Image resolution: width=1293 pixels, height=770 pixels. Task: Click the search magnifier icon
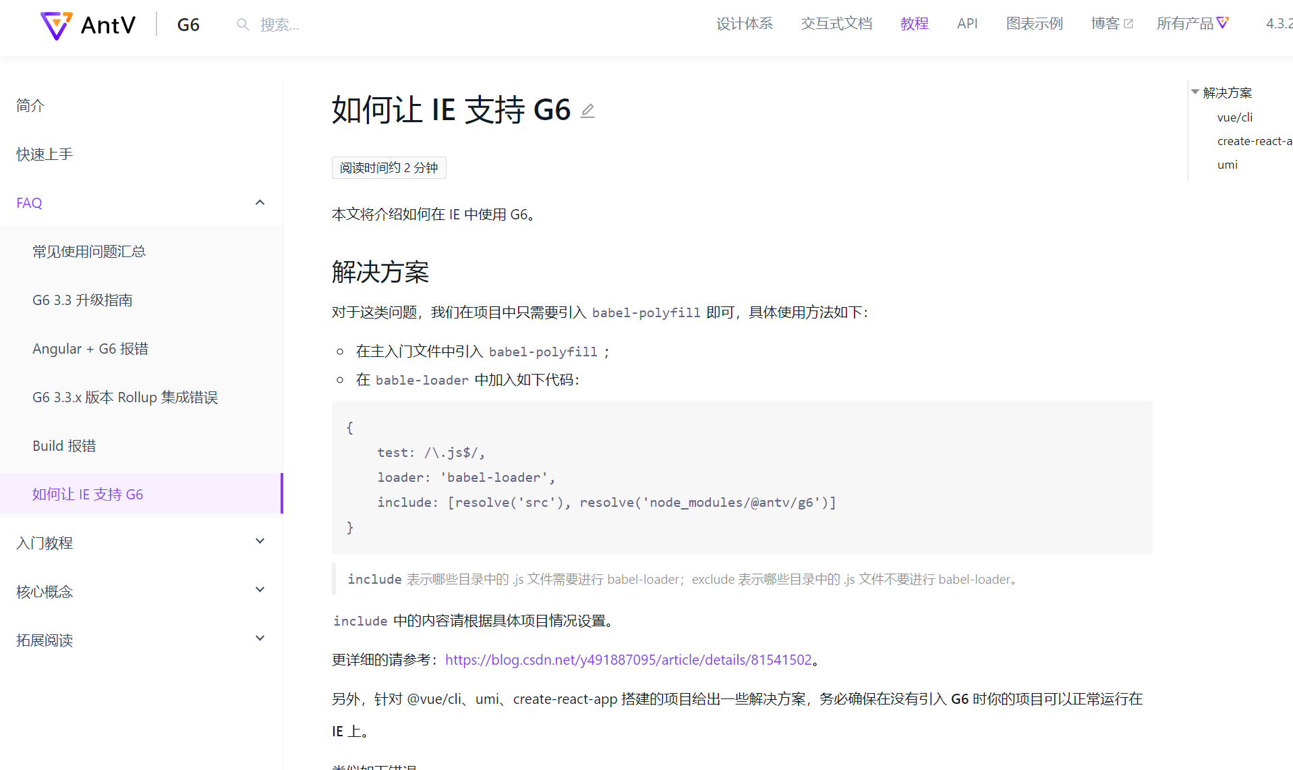[x=243, y=25]
